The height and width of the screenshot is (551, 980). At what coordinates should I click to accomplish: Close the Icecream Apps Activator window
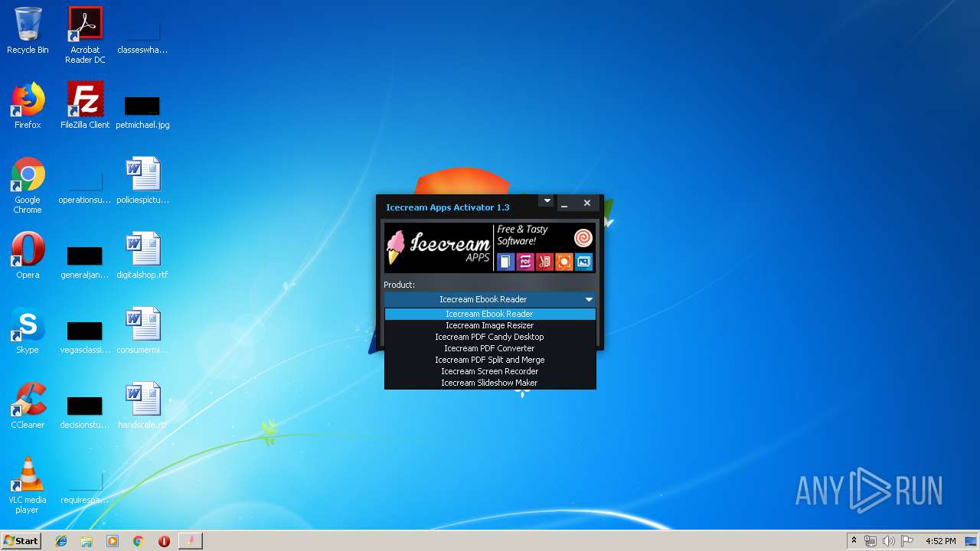tap(587, 203)
